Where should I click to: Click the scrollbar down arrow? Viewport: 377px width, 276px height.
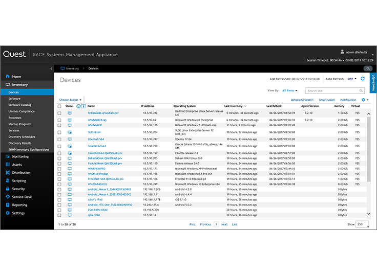369,214
